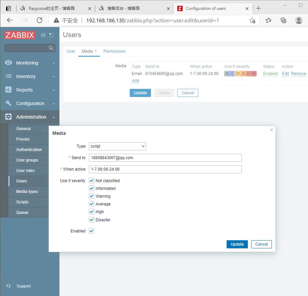The image size is (308, 296).
Task: Collapse the sidebar with double-chevron icon
Action: (43, 35)
